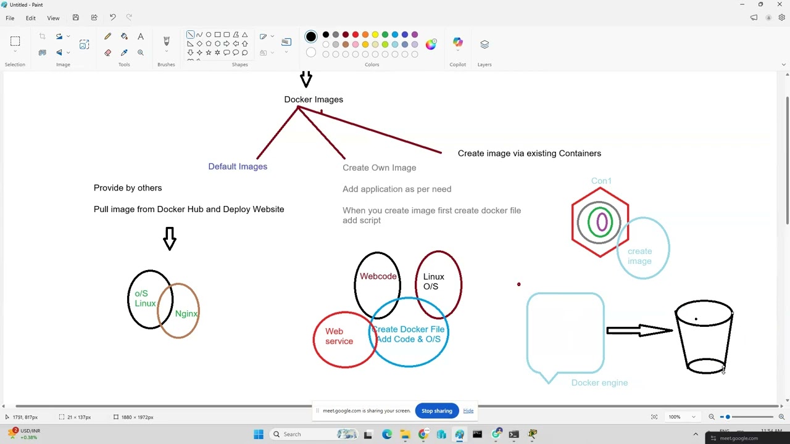
Task: Open File Explorer from taskbar
Action: (405, 434)
